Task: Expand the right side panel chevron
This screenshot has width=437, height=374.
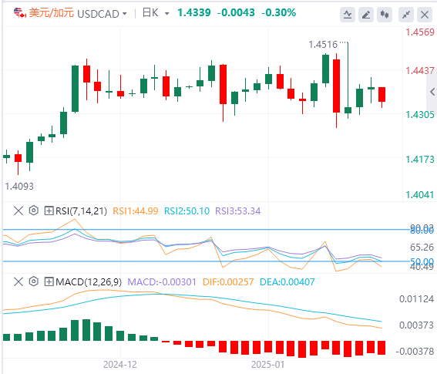Action: [x=432, y=92]
